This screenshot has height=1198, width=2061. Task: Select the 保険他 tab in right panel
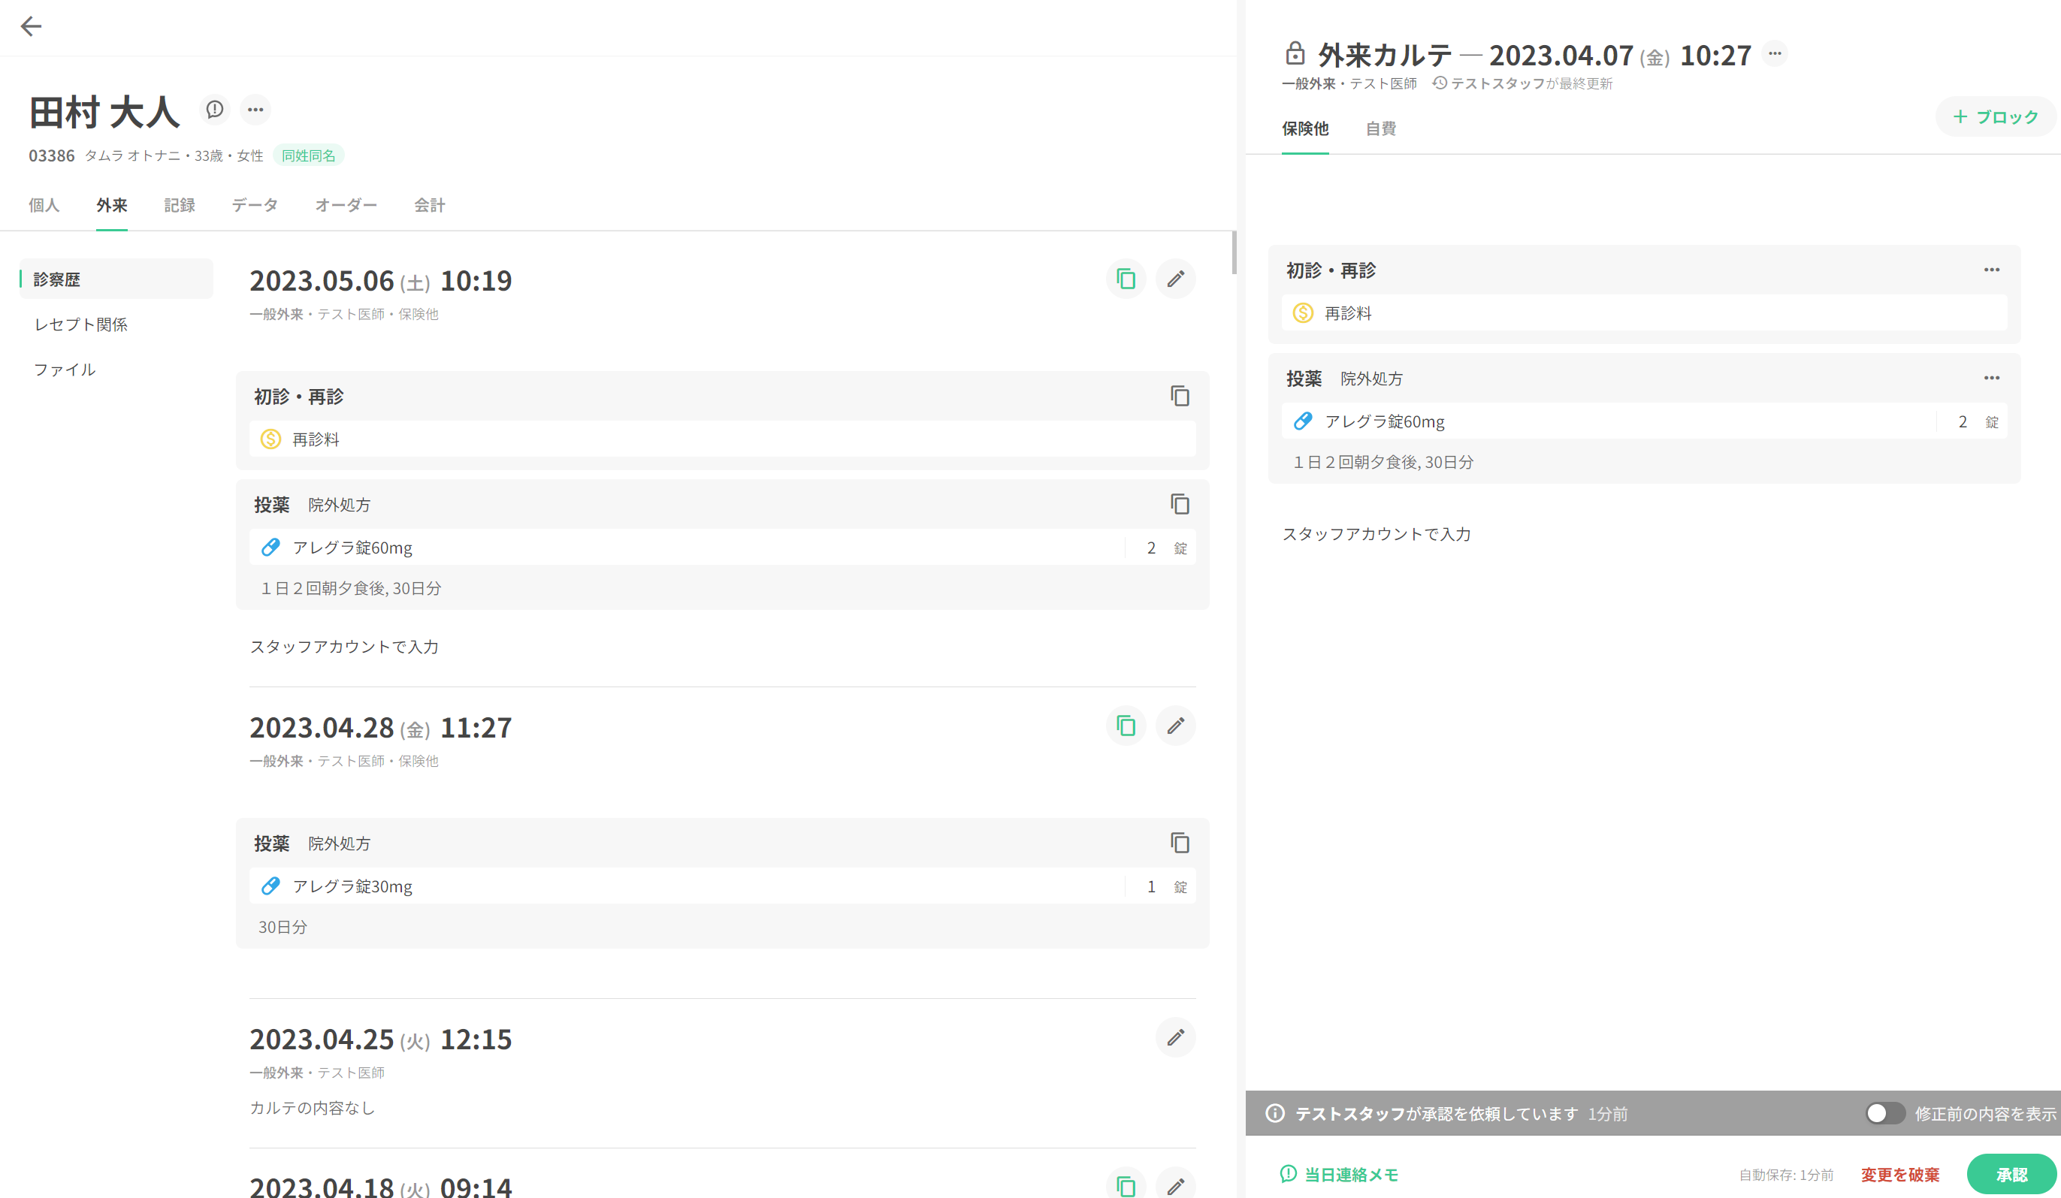(1307, 128)
